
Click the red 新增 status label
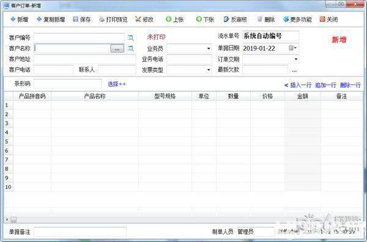[339, 40]
